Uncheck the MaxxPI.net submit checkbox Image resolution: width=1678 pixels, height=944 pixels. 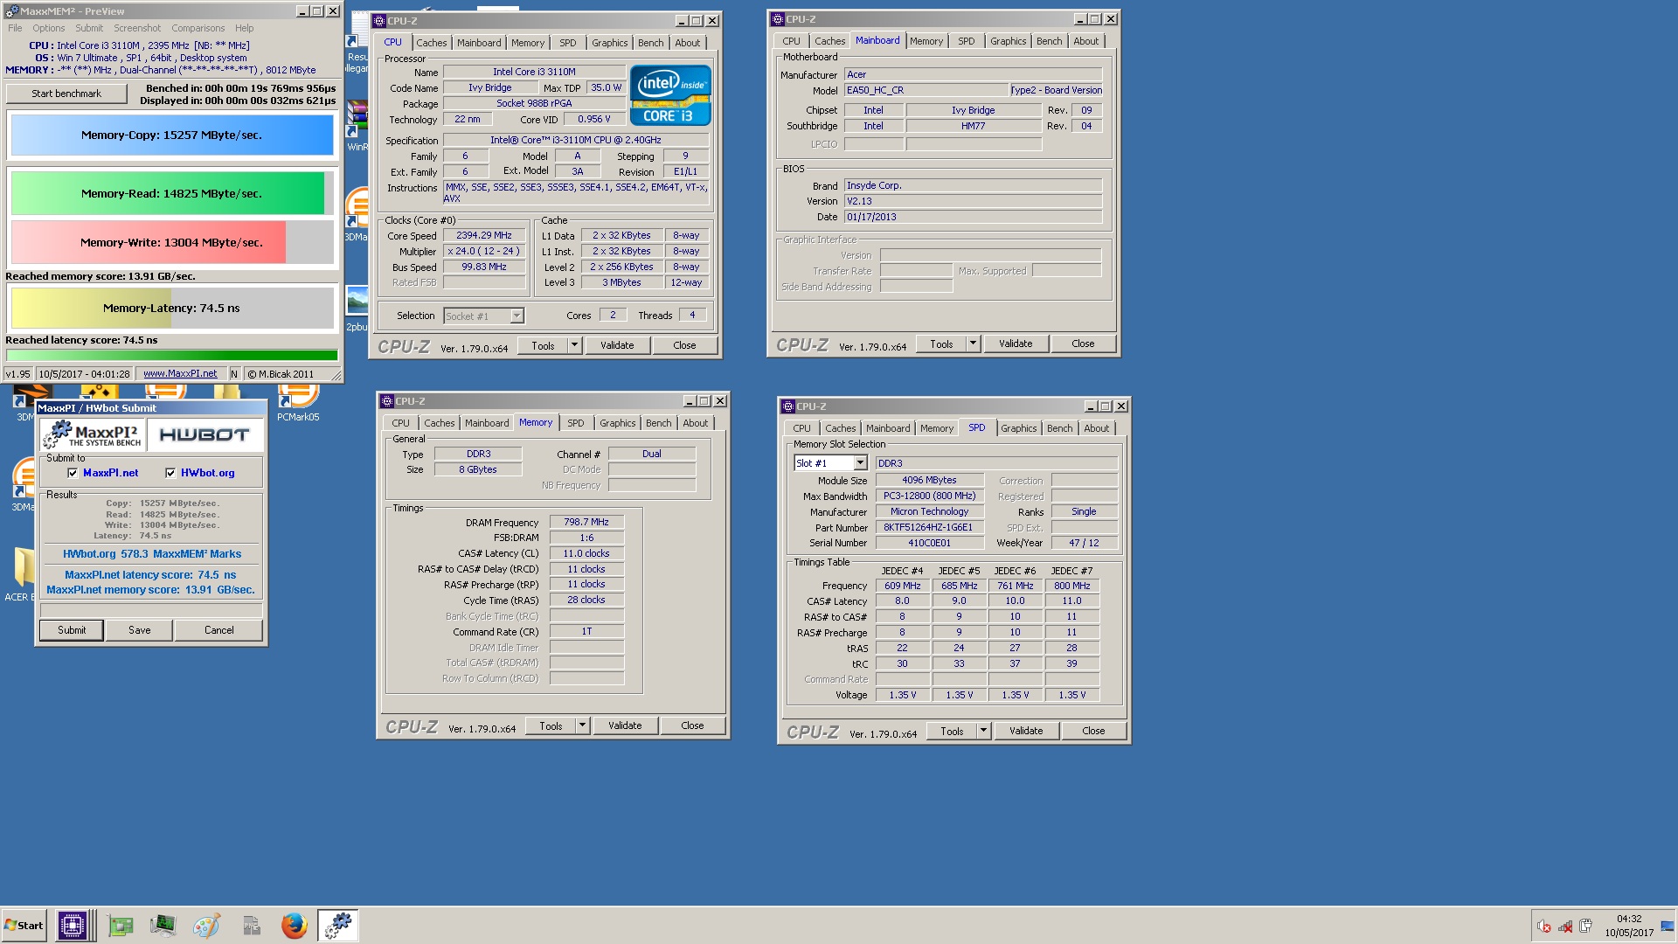tap(73, 473)
